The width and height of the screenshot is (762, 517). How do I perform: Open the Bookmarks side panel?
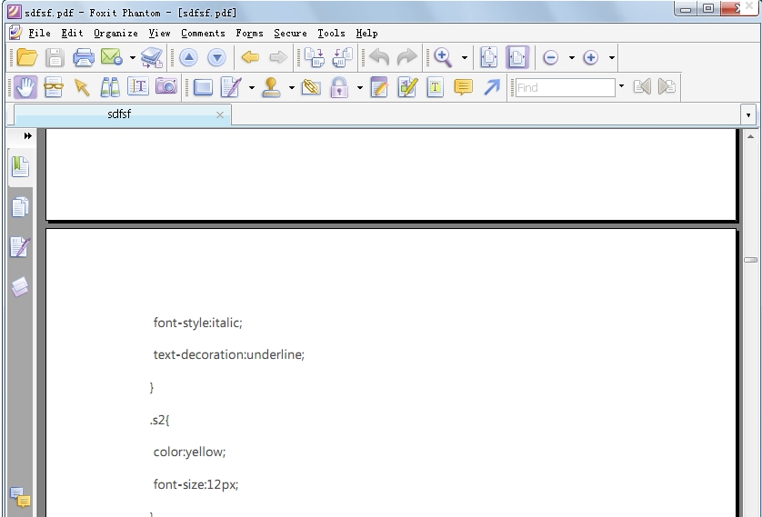click(20, 166)
